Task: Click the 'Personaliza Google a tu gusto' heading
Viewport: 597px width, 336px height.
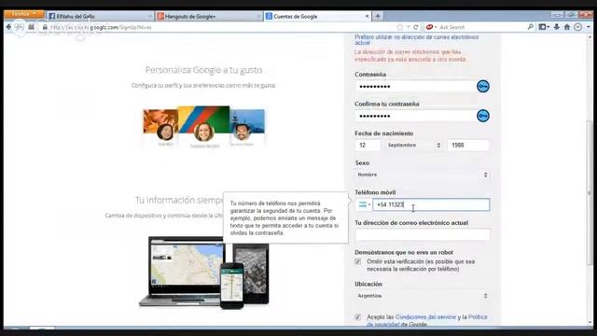Action: coord(203,70)
